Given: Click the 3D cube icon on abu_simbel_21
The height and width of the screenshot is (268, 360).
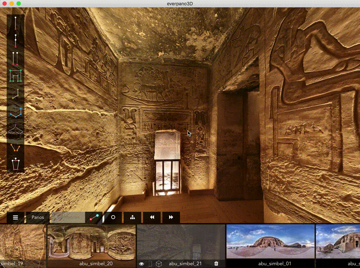Looking at the screenshot, I should [x=158, y=264].
